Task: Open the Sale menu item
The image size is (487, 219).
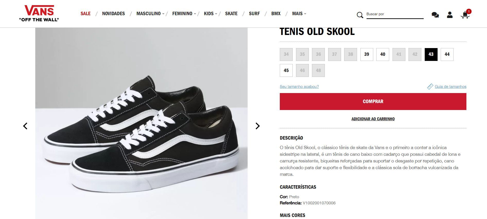Action: 85,14
